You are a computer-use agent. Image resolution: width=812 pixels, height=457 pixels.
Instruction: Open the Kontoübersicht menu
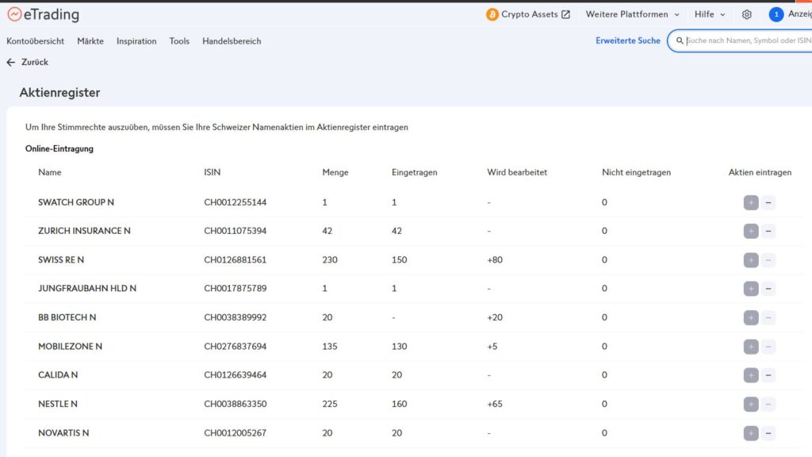point(35,41)
